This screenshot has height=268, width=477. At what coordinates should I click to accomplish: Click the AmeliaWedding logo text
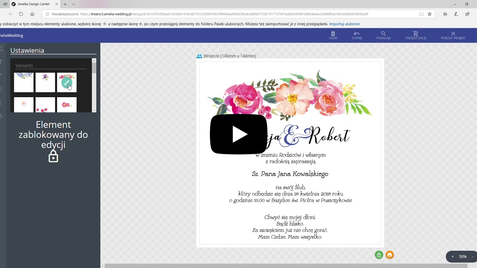click(12, 35)
